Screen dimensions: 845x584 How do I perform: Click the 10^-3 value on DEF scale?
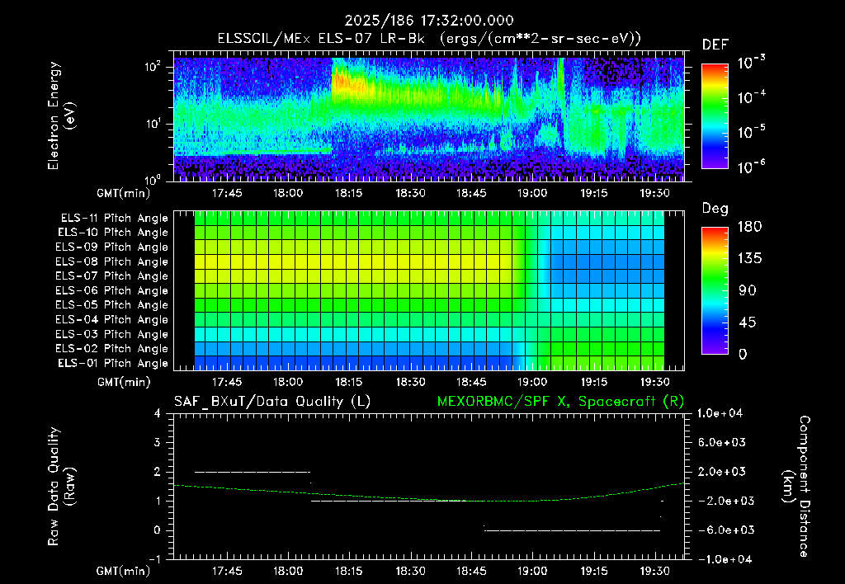(x=752, y=63)
